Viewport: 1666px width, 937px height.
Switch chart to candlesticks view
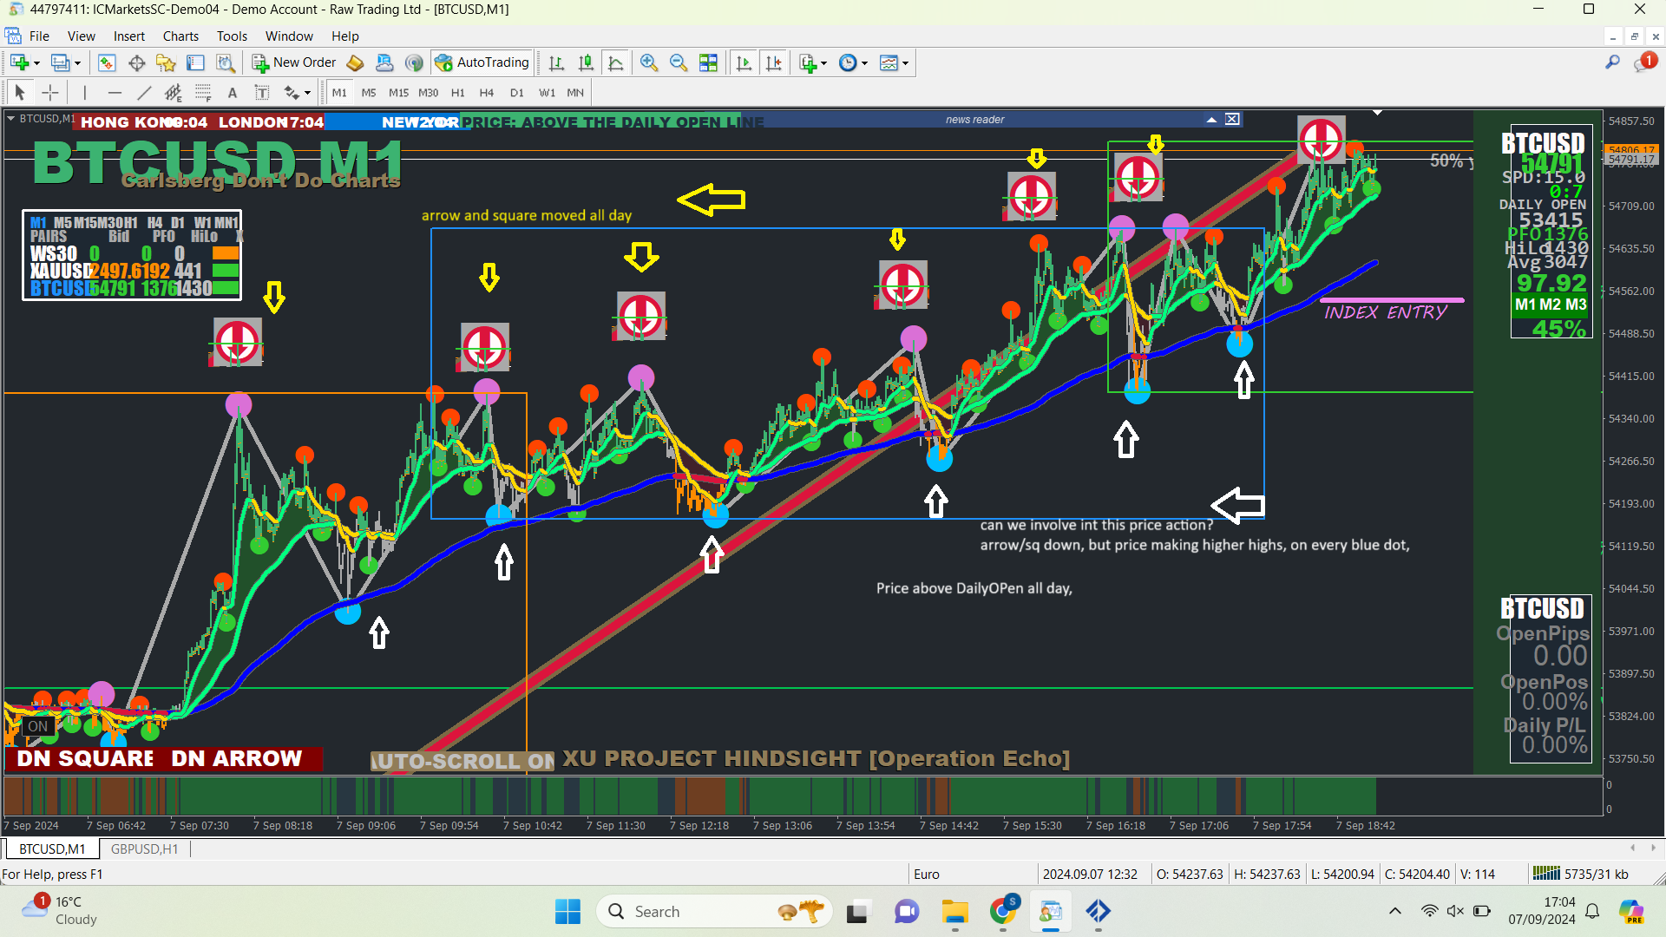(587, 62)
